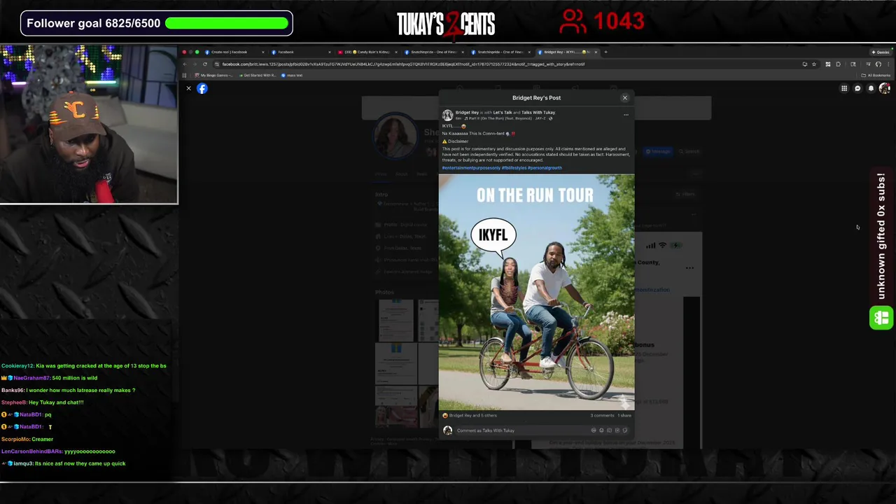Reload the current page
The width and height of the screenshot is (896, 504).
(204, 64)
